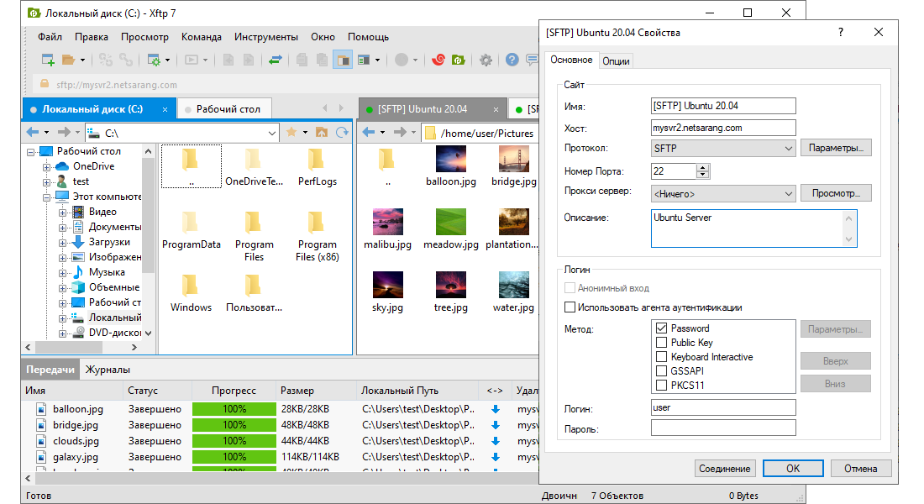
Task: Increase the port number with the up spinner
Action: point(702,167)
